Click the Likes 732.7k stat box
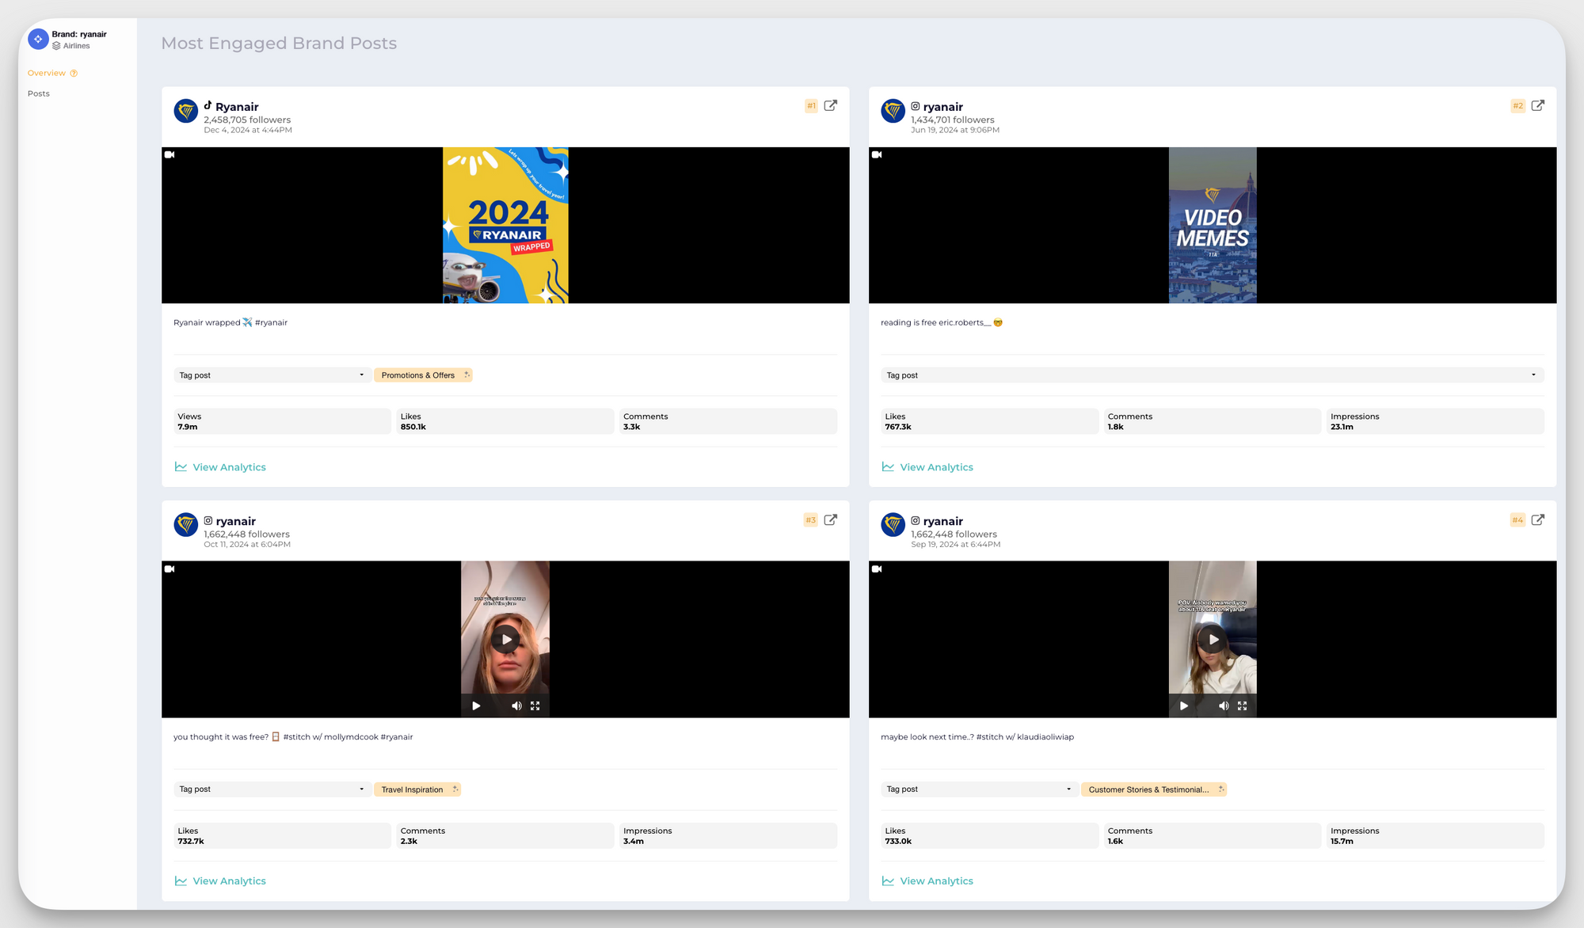This screenshot has width=1584, height=928. click(282, 835)
